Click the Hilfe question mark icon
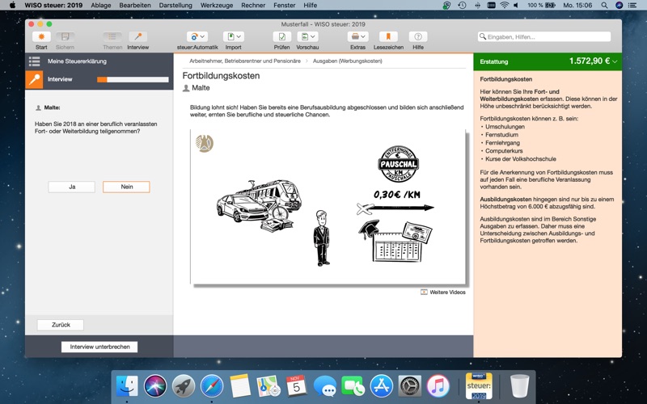Viewport: 647px width, 404px height. coord(418,37)
